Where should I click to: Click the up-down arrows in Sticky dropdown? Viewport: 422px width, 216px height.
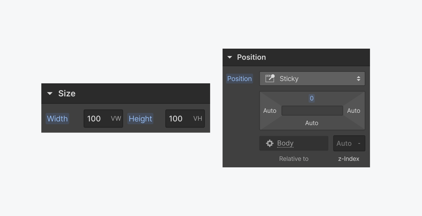358,79
